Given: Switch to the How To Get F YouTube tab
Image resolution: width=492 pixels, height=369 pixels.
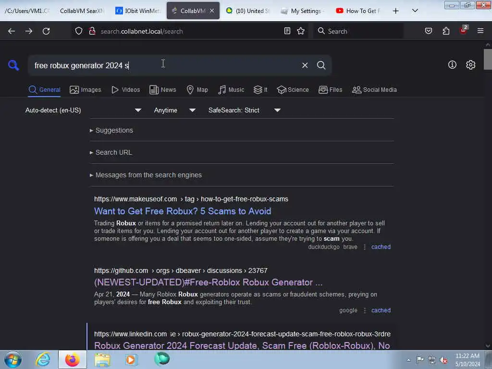Looking at the screenshot, I should click(x=358, y=11).
